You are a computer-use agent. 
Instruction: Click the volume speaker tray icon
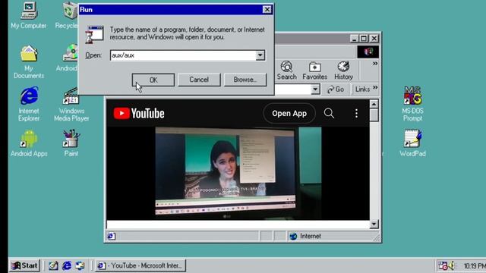[x=451, y=265]
